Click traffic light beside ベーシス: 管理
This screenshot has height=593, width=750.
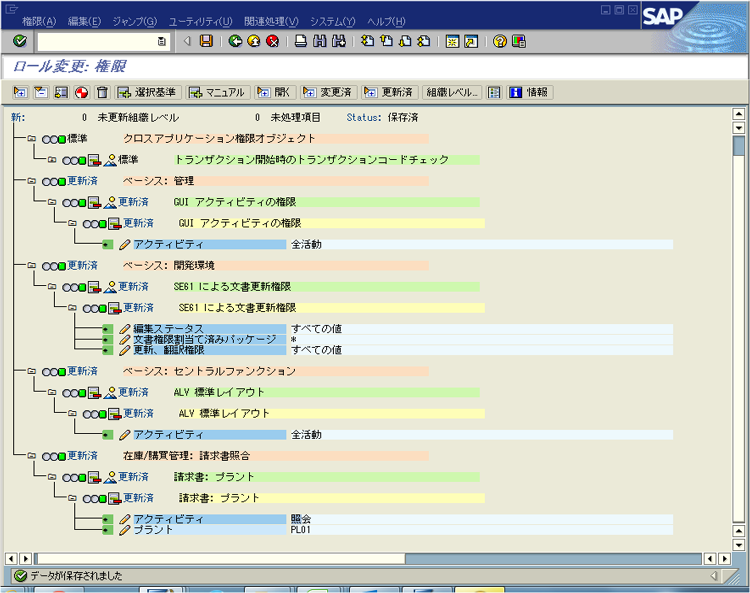(x=52, y=181)
